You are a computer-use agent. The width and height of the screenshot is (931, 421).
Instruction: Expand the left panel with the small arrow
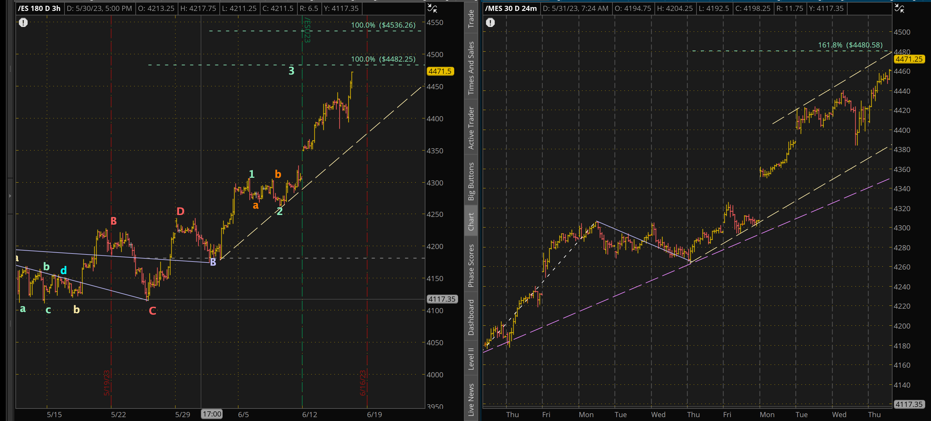click(10, 196)
